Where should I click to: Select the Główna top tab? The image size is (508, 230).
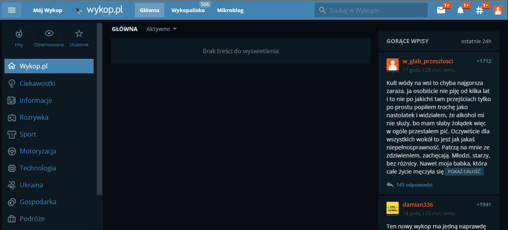(149, 10)
